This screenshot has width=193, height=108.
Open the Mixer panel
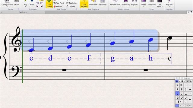click(17, 3)
